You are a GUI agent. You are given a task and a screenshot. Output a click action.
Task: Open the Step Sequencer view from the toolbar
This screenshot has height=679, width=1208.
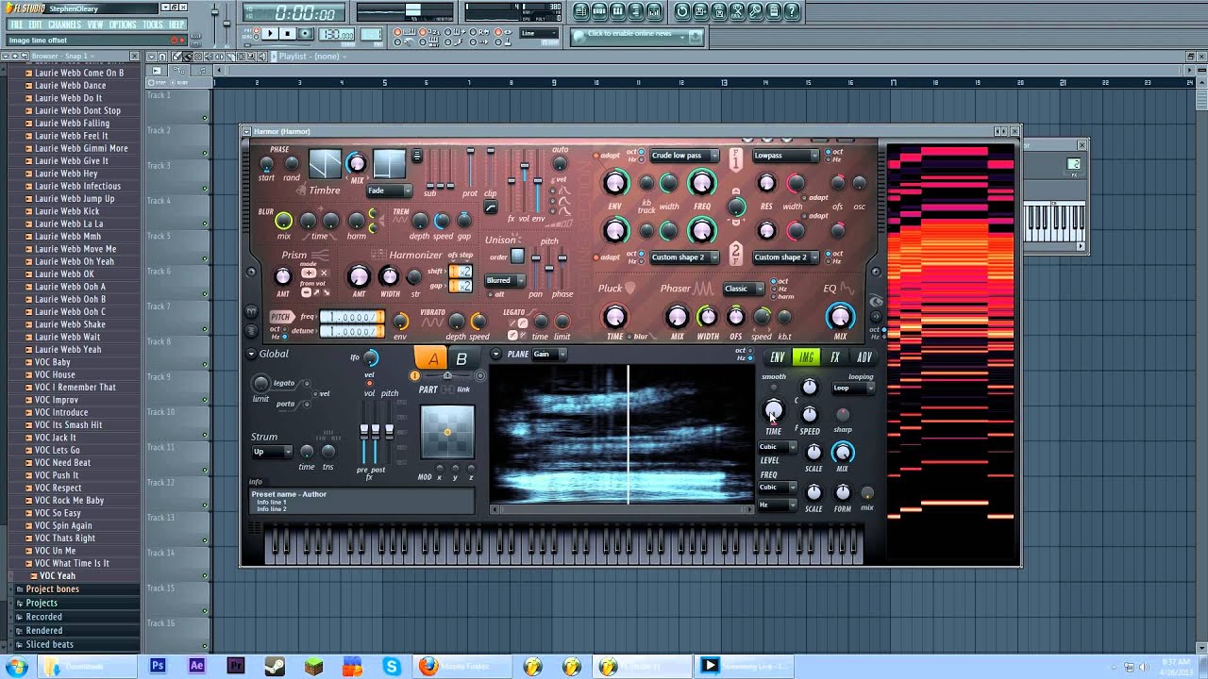pos(598,12)
